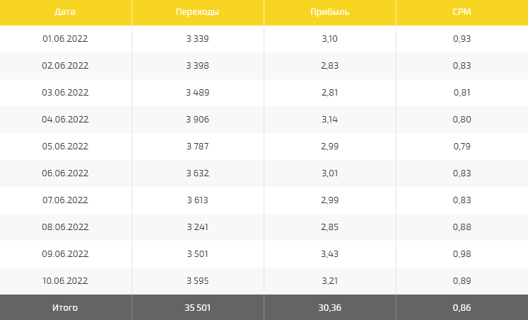Screen dimensions: 528x320
Task: Select the Прибыль column header
Action: click(329, 12)
